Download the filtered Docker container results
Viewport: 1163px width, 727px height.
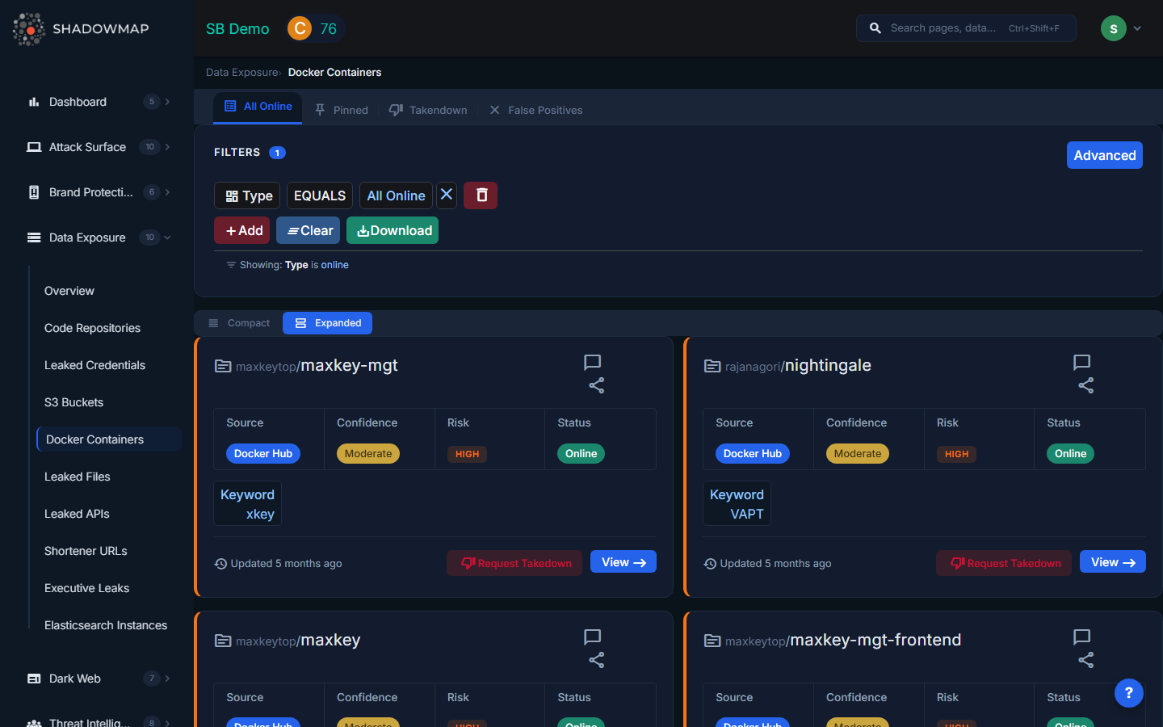(x=393, y=230)
